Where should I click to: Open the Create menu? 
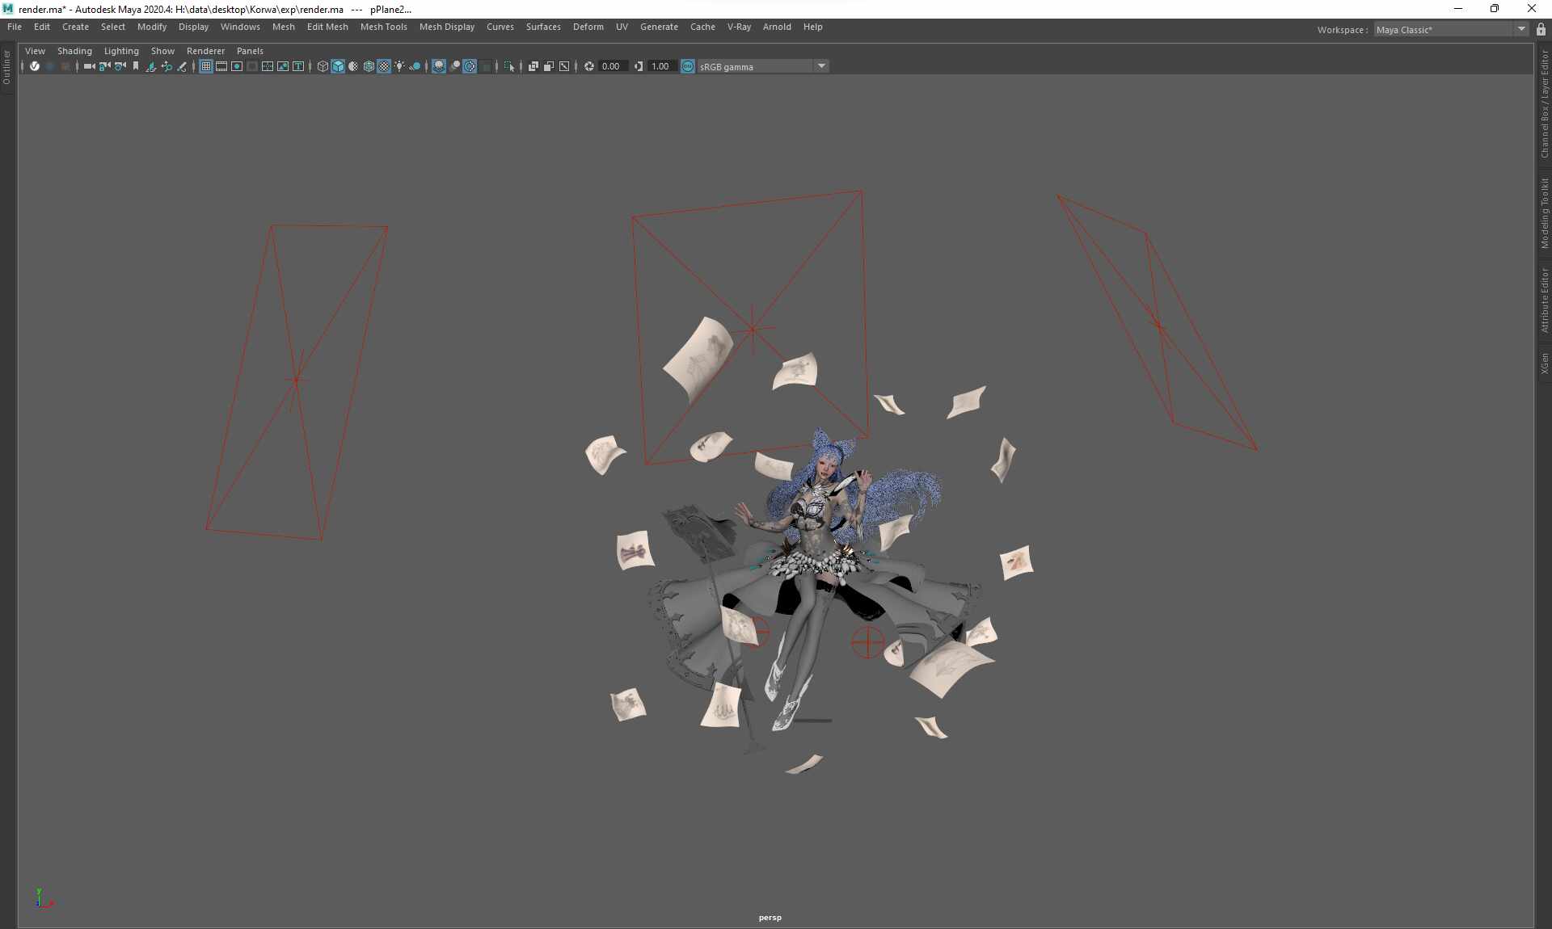[75, 27]
